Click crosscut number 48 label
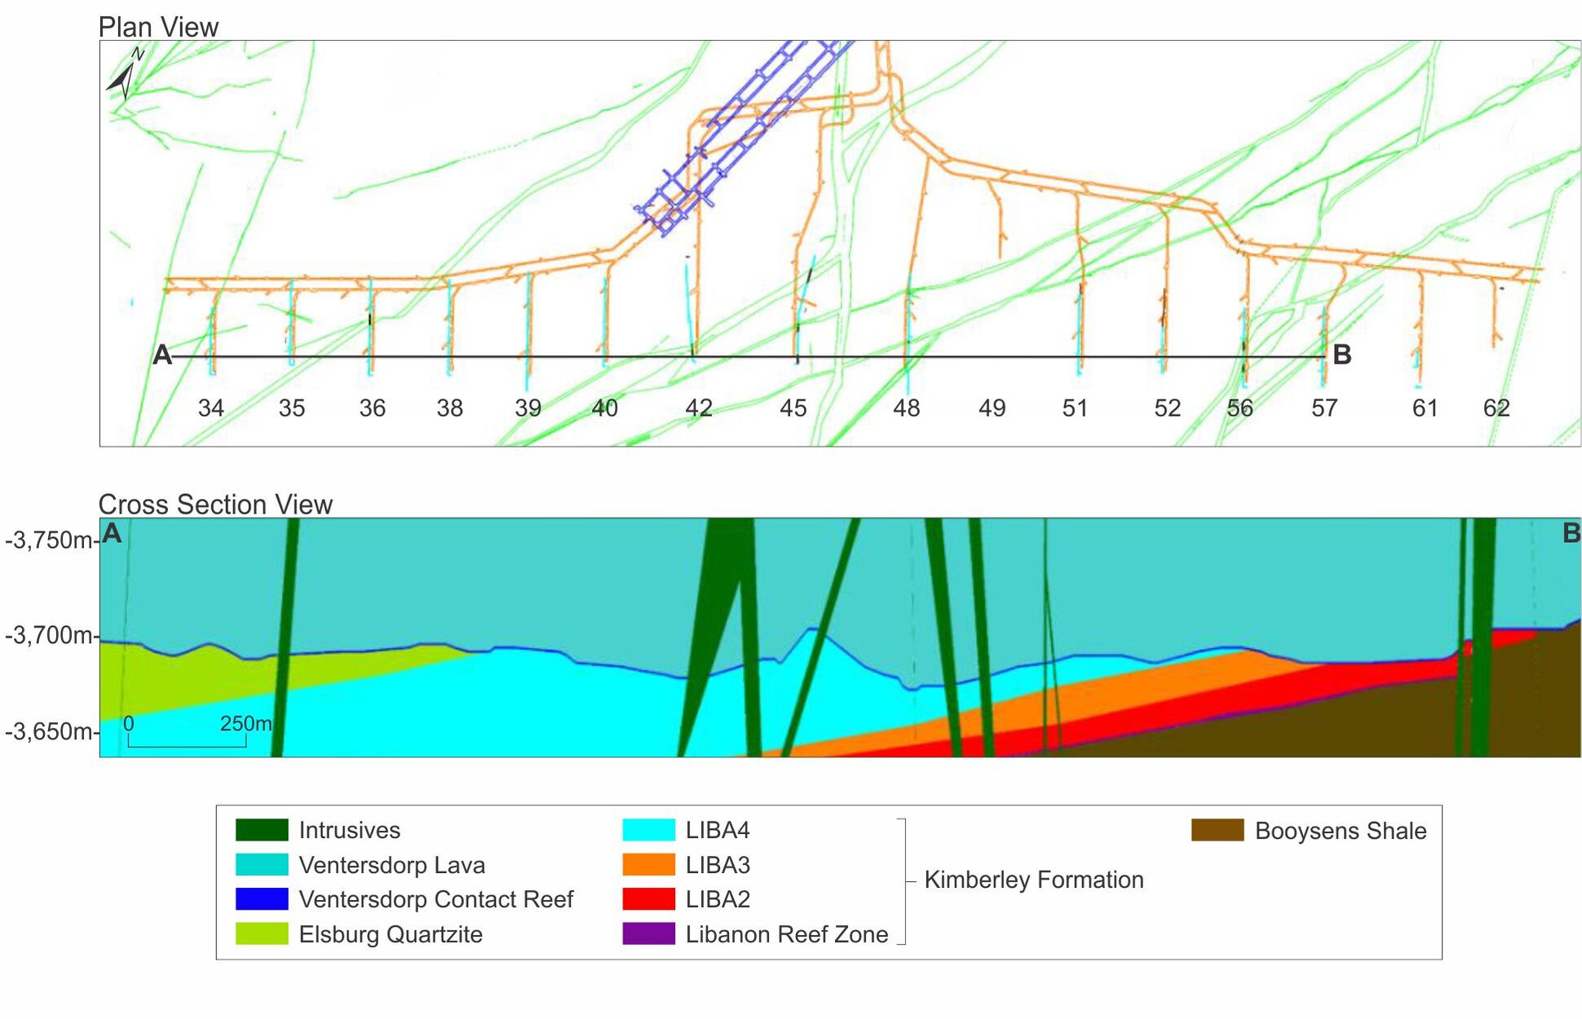Image resolution: width=1582 pixels, height=1019 pixels. point(906,408)
